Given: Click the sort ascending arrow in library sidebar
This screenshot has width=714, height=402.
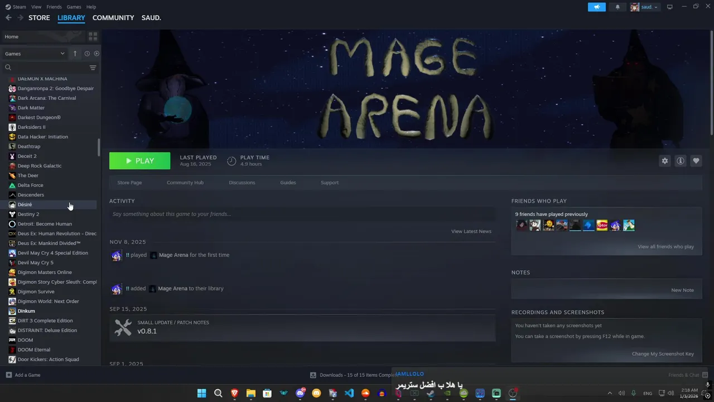Looking at the screenshot, I should 75,54.
